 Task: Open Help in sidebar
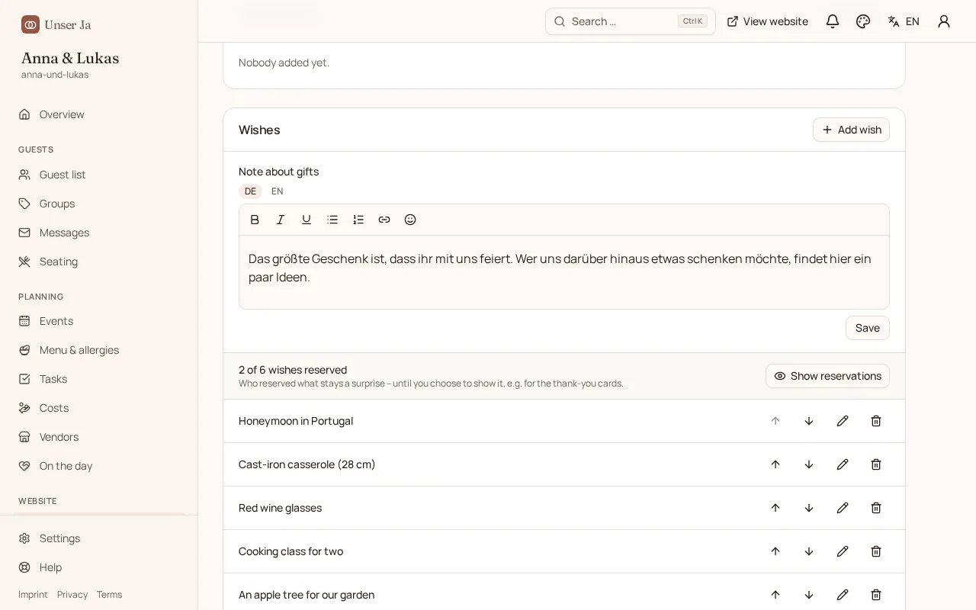[99, 567]
